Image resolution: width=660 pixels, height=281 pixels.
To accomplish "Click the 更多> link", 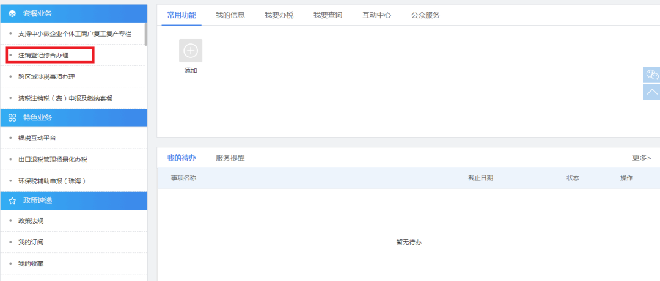I will click(642, 158).
